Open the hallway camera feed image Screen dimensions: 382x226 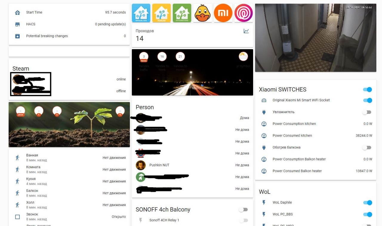315,38
